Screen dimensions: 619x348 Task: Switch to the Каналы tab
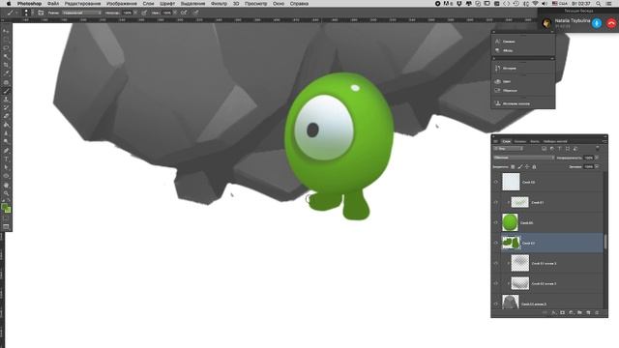(520, 141)
